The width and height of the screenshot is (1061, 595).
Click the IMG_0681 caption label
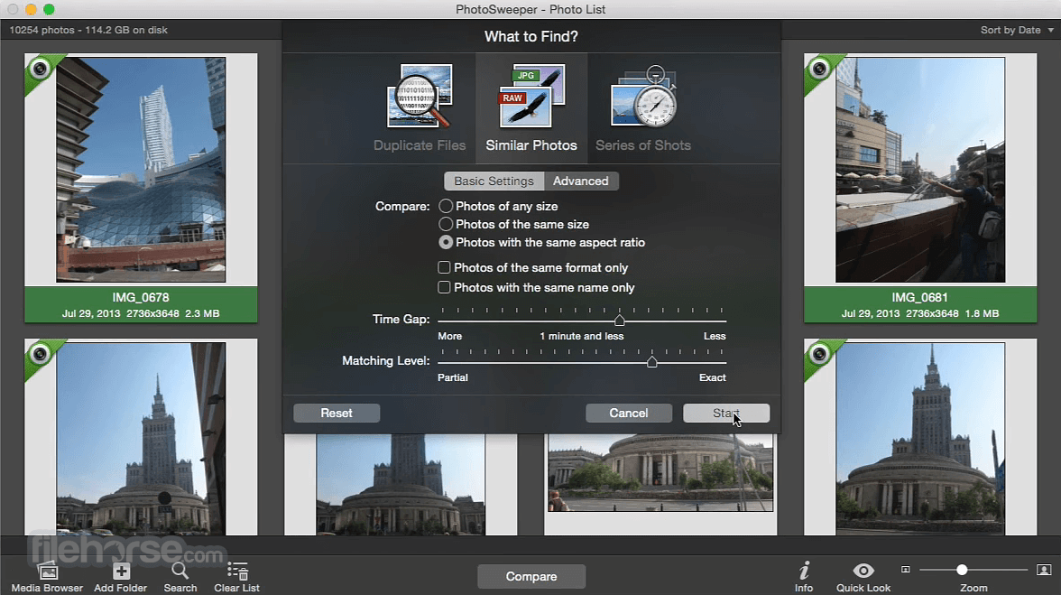click(920, 304)
